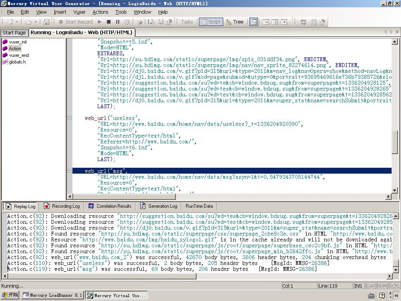
Task: Click the Run (play) icon
Action: coord(100,22)
